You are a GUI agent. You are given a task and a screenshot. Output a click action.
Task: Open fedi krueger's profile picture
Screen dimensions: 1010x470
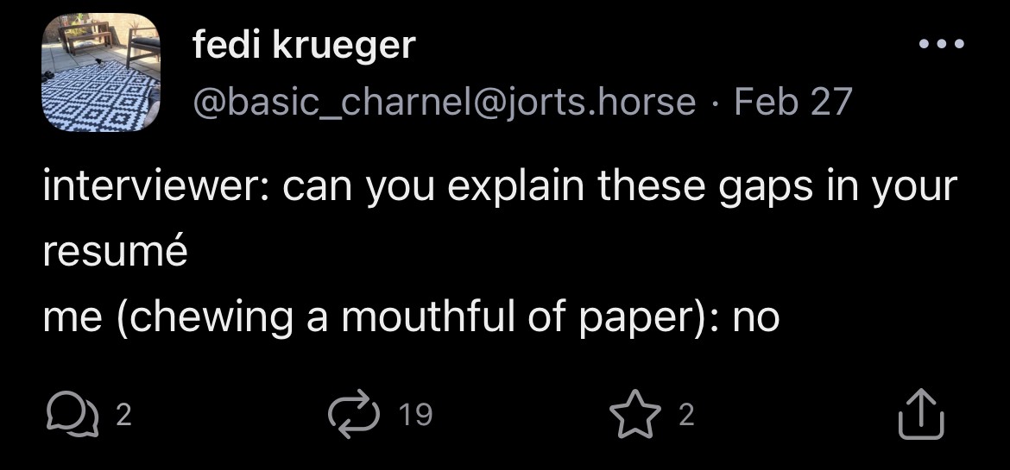coord(101,72)
